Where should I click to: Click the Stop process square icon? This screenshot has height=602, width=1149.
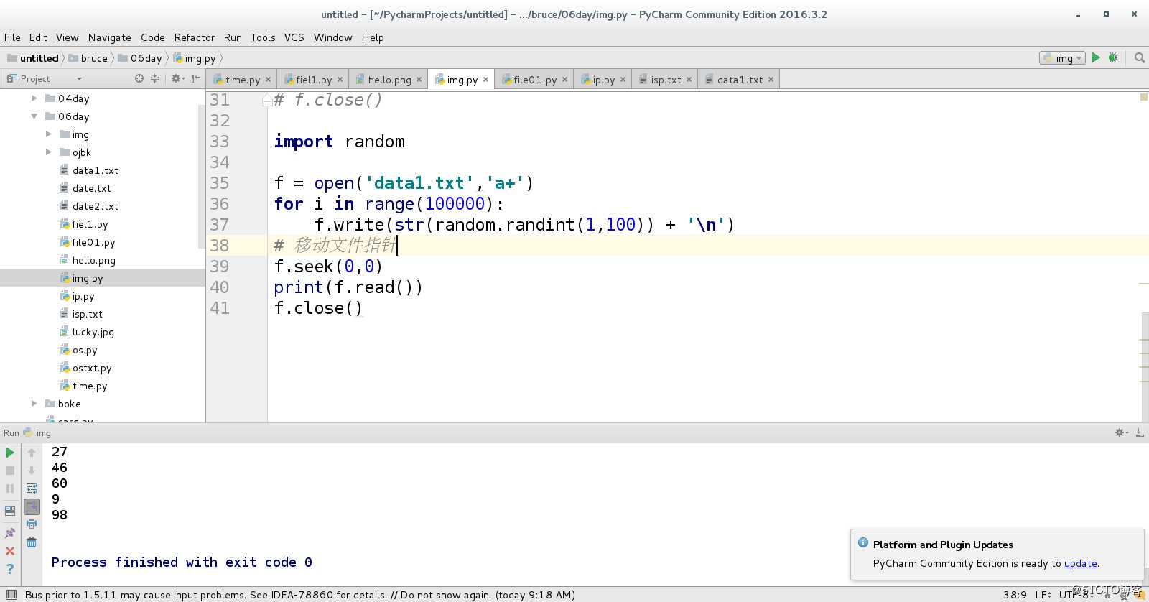coord(10,471)
